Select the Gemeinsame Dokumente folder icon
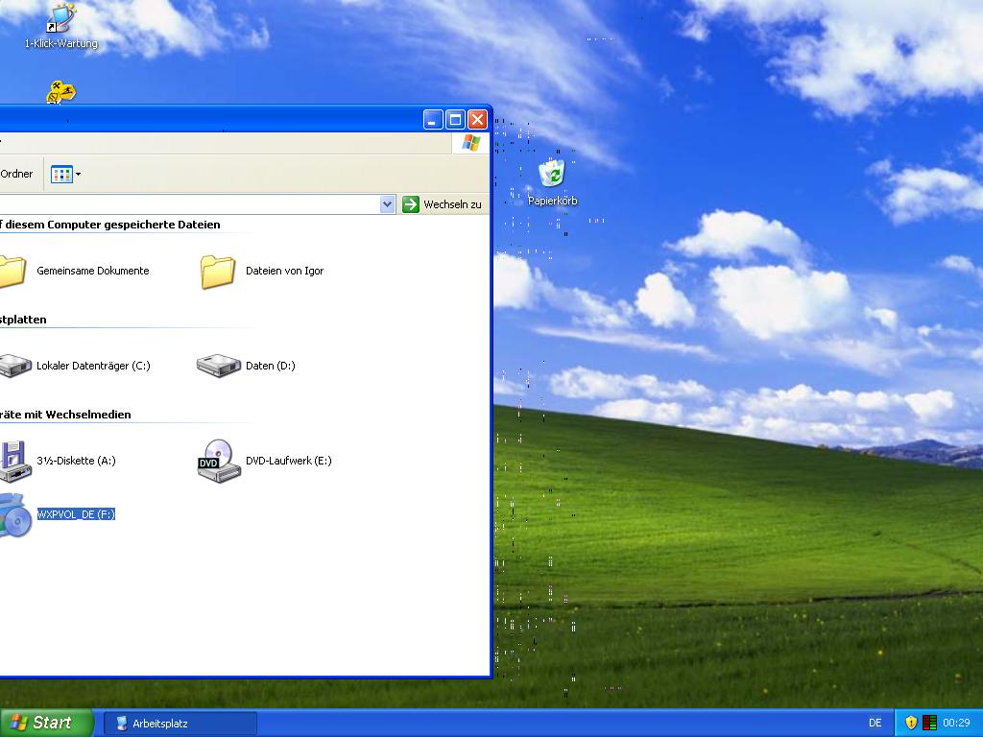983x737 pixels. coord(12,272)
